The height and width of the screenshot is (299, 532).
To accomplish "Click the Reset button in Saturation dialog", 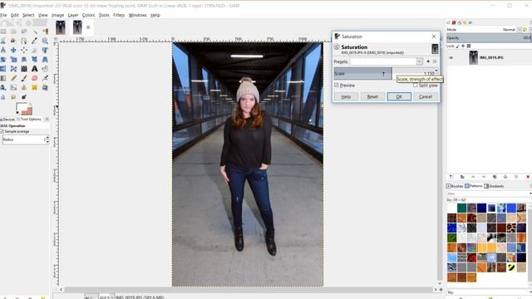I will coord(372,96).
